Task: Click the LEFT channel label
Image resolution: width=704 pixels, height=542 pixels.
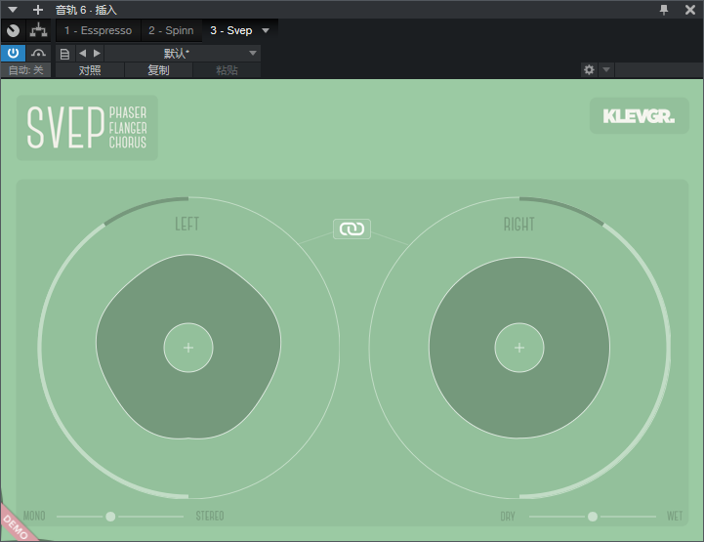Action: click(186, 224)
